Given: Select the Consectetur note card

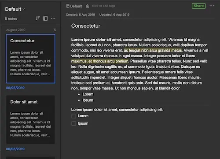Looking at the screenshot, I should pyautogui.click(x=30, y=59).
